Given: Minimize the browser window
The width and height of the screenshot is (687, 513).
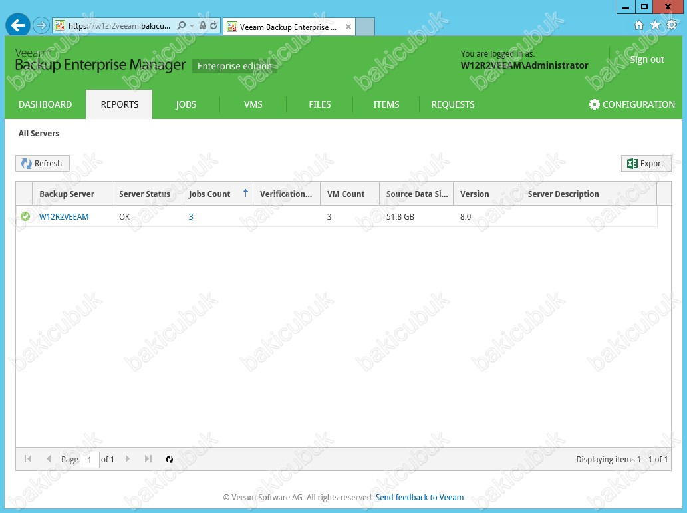Looking at the screenshot, I should click(x=626, y=7).
